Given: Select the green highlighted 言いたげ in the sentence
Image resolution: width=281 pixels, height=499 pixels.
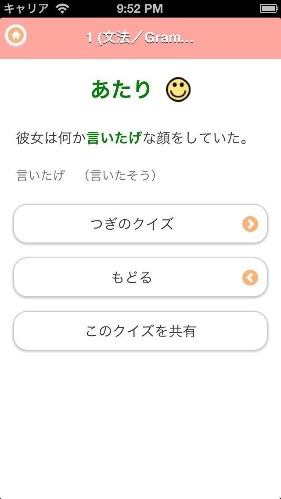Looking at the screenshot, I should click(x=114, y=138).
